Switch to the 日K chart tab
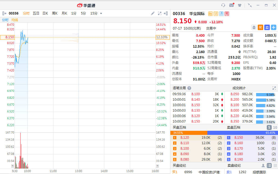 (45, 13)
